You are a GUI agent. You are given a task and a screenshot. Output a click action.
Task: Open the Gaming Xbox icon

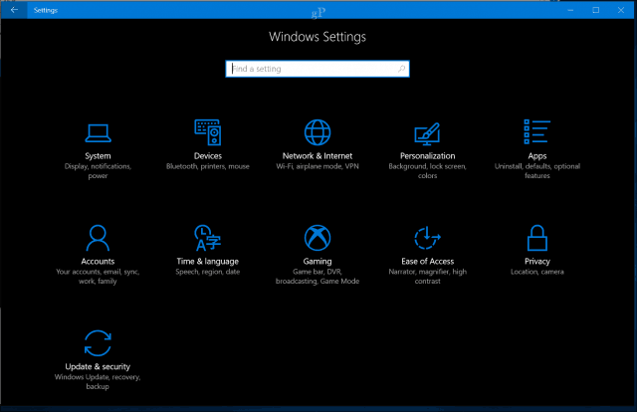click(318, 238)
